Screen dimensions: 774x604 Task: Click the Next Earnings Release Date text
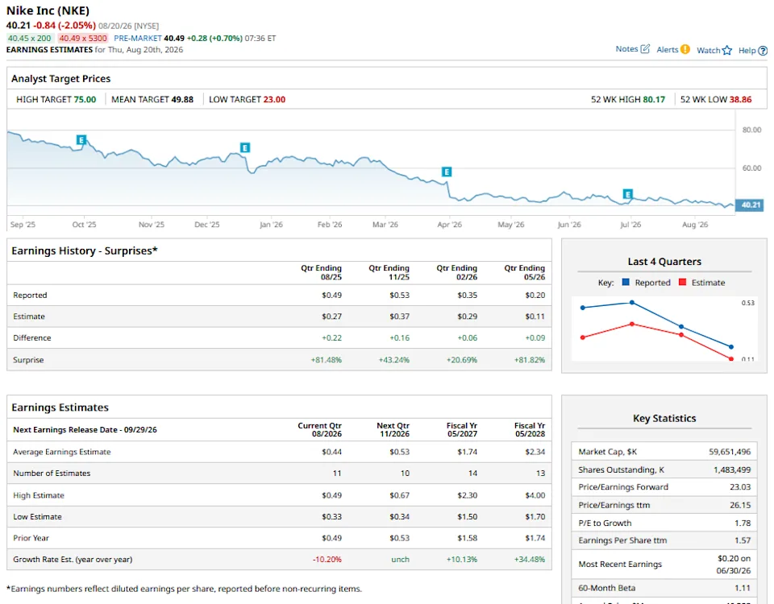[x=85, y=429]
